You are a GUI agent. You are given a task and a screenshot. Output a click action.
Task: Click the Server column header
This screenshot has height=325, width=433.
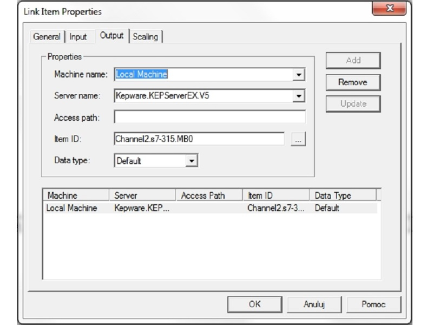[142, 196]
